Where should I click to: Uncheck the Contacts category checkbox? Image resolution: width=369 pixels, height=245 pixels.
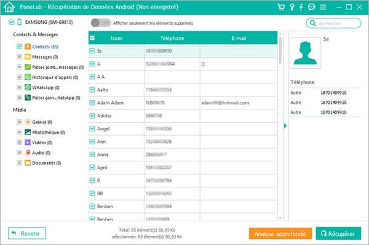19,47
